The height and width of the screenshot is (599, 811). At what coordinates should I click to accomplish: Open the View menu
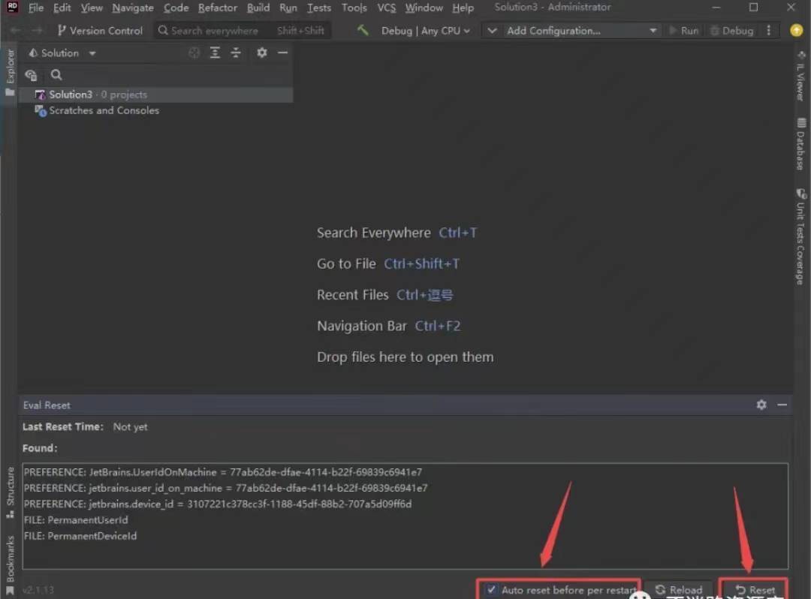92,8
